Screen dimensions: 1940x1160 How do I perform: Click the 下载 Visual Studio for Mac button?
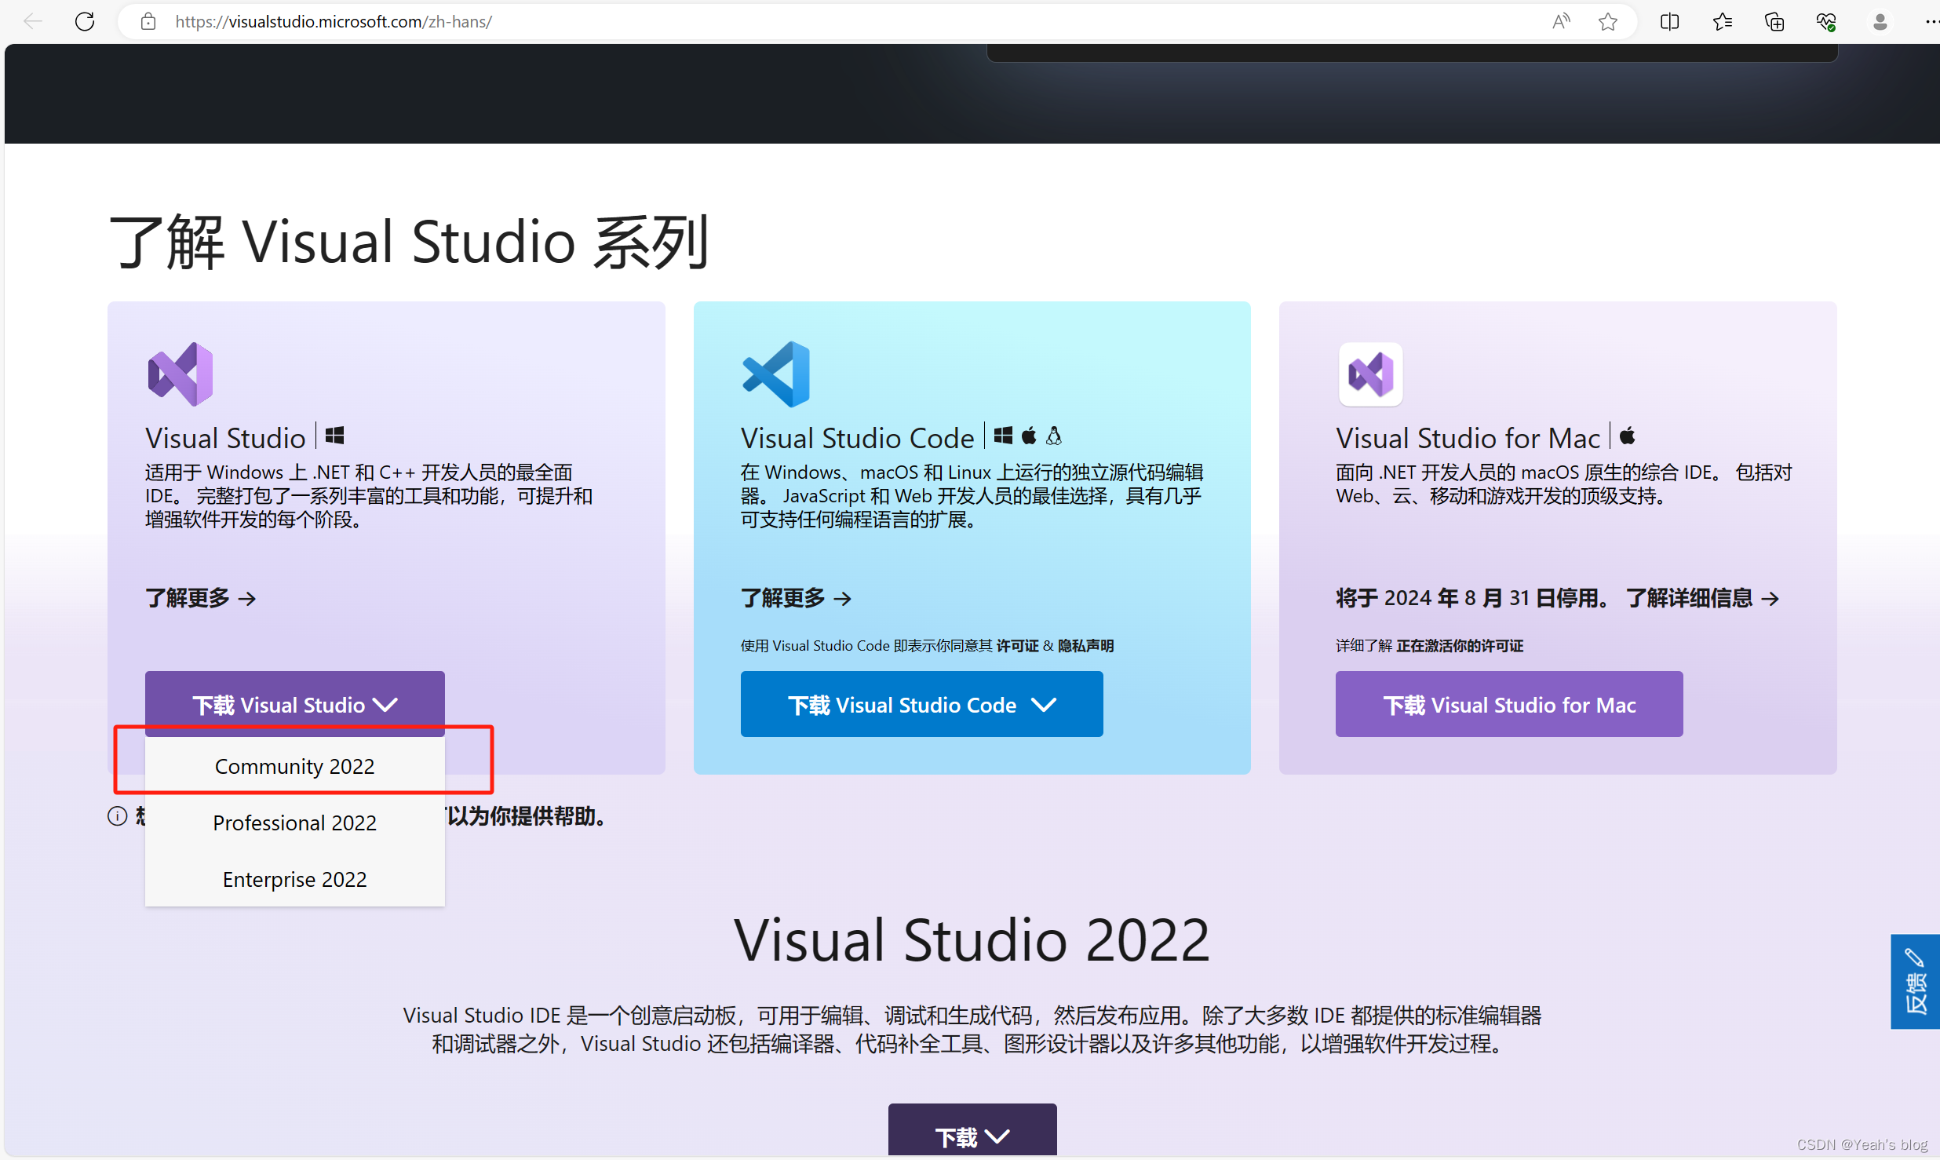(x=1508, y=704)
